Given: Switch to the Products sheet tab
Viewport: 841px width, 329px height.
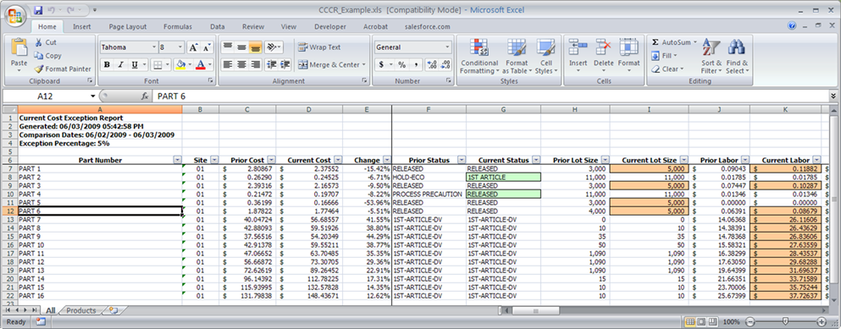Looking at the screenshot, I should [x=81, y=310].
